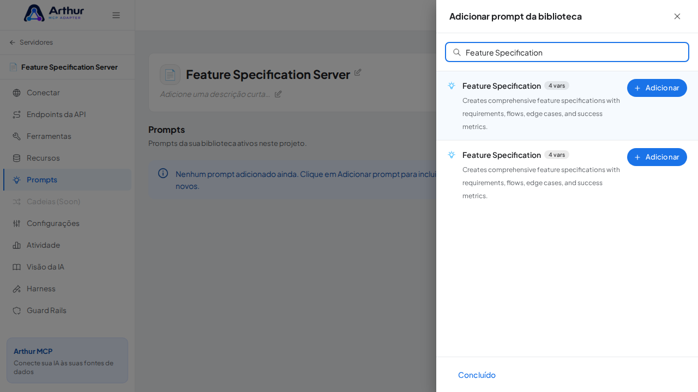
Task: Click the Concluído button
Action: [x=477, y=375]
